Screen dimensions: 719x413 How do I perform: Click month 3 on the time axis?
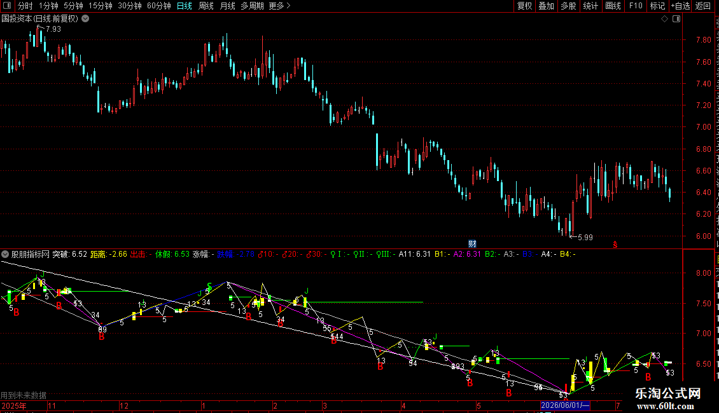coord(325,405)
